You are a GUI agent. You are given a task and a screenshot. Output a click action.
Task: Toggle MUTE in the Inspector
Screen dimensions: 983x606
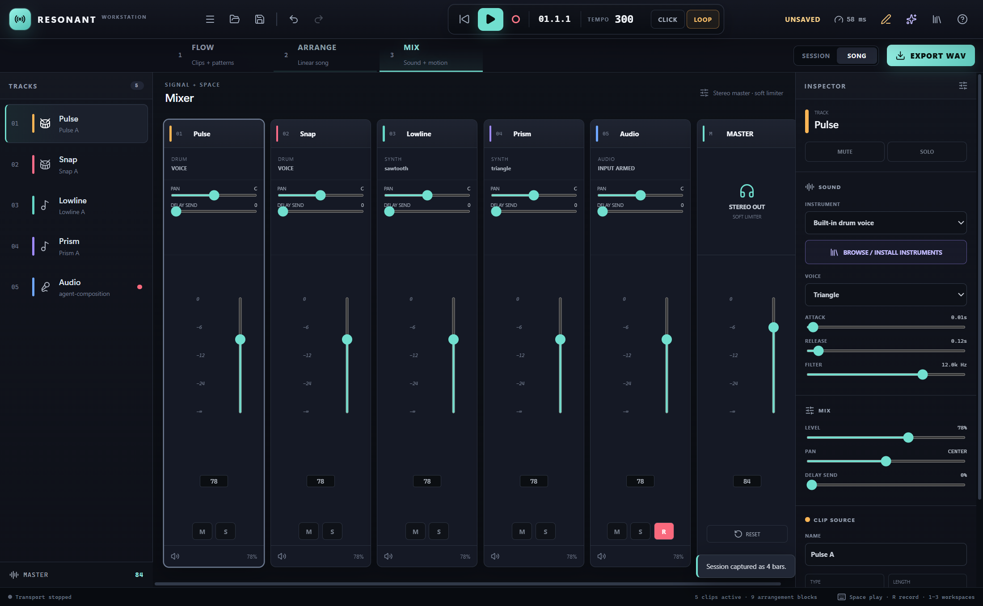point(845,152)
